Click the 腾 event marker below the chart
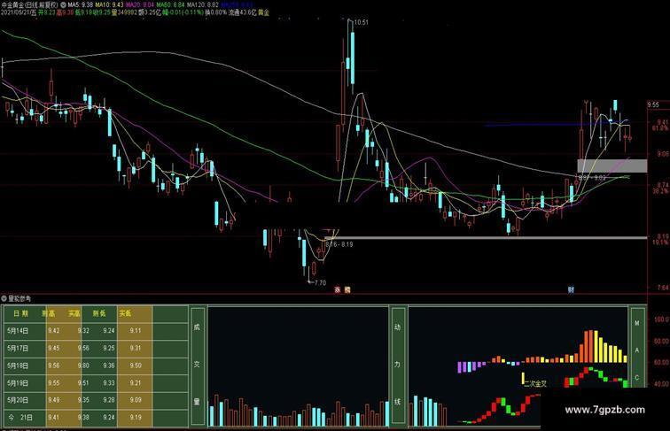Image resolution: width=670 pixels, height=431 pixels. 347,290
